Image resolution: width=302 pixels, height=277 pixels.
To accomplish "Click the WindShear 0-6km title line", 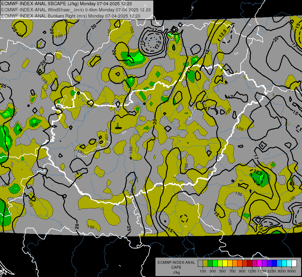I will coord(76,10).
